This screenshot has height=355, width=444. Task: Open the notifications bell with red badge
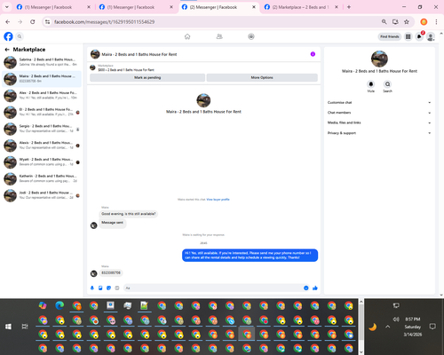tap(419, 36)
